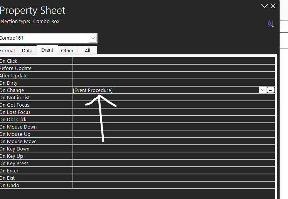The image size is (288, 199).
Task: Open the Other tab
Action: point(67,50)
